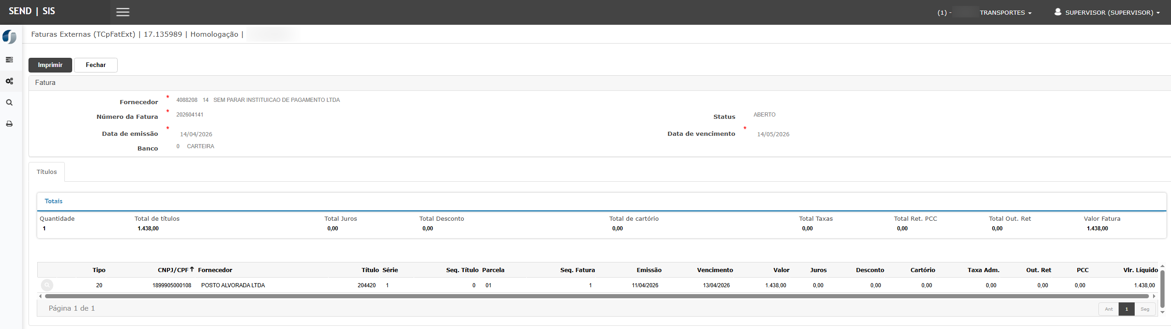Click the Totais panel header
This screenshot has width=1171, height=329.
[x=54, y=201]
